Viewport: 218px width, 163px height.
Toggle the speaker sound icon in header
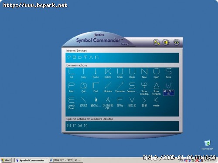pos(166,42)
